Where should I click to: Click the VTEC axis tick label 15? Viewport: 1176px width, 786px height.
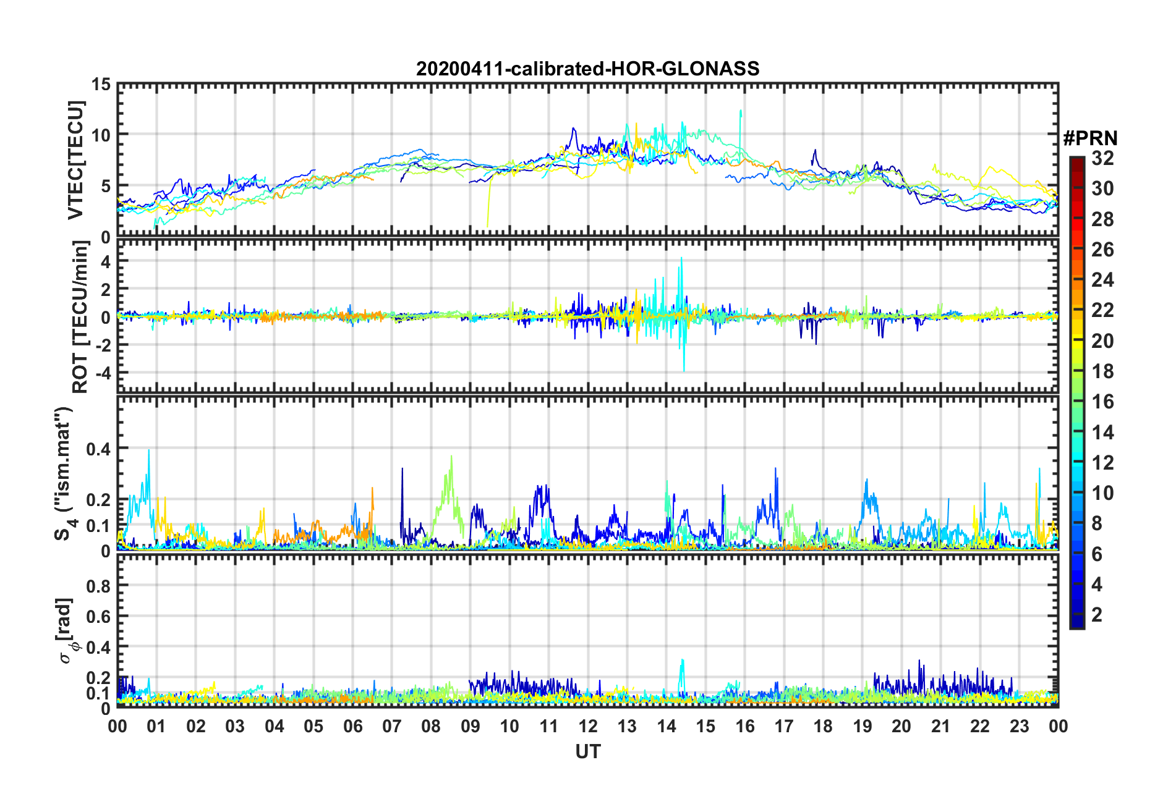101,84
